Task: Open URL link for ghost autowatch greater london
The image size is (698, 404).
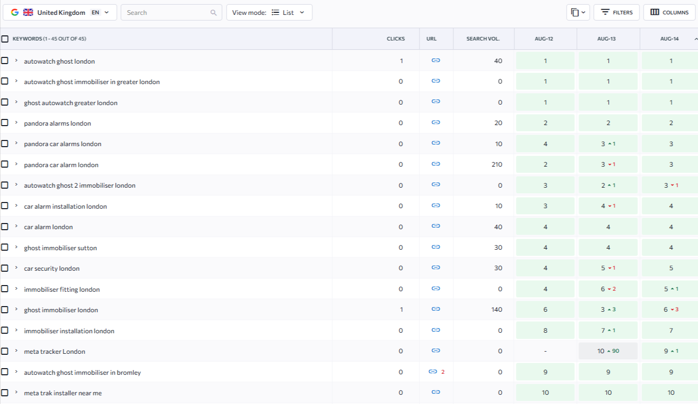Action: 435,102
